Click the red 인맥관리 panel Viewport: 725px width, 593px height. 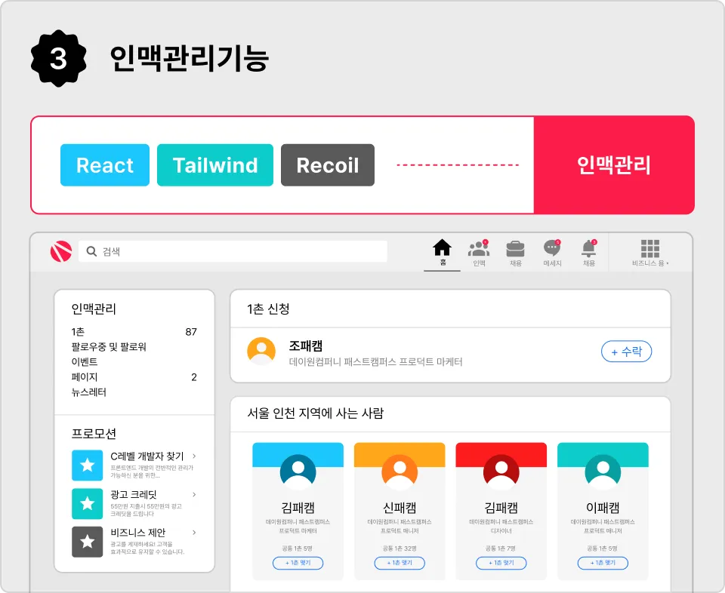(614, 165)
